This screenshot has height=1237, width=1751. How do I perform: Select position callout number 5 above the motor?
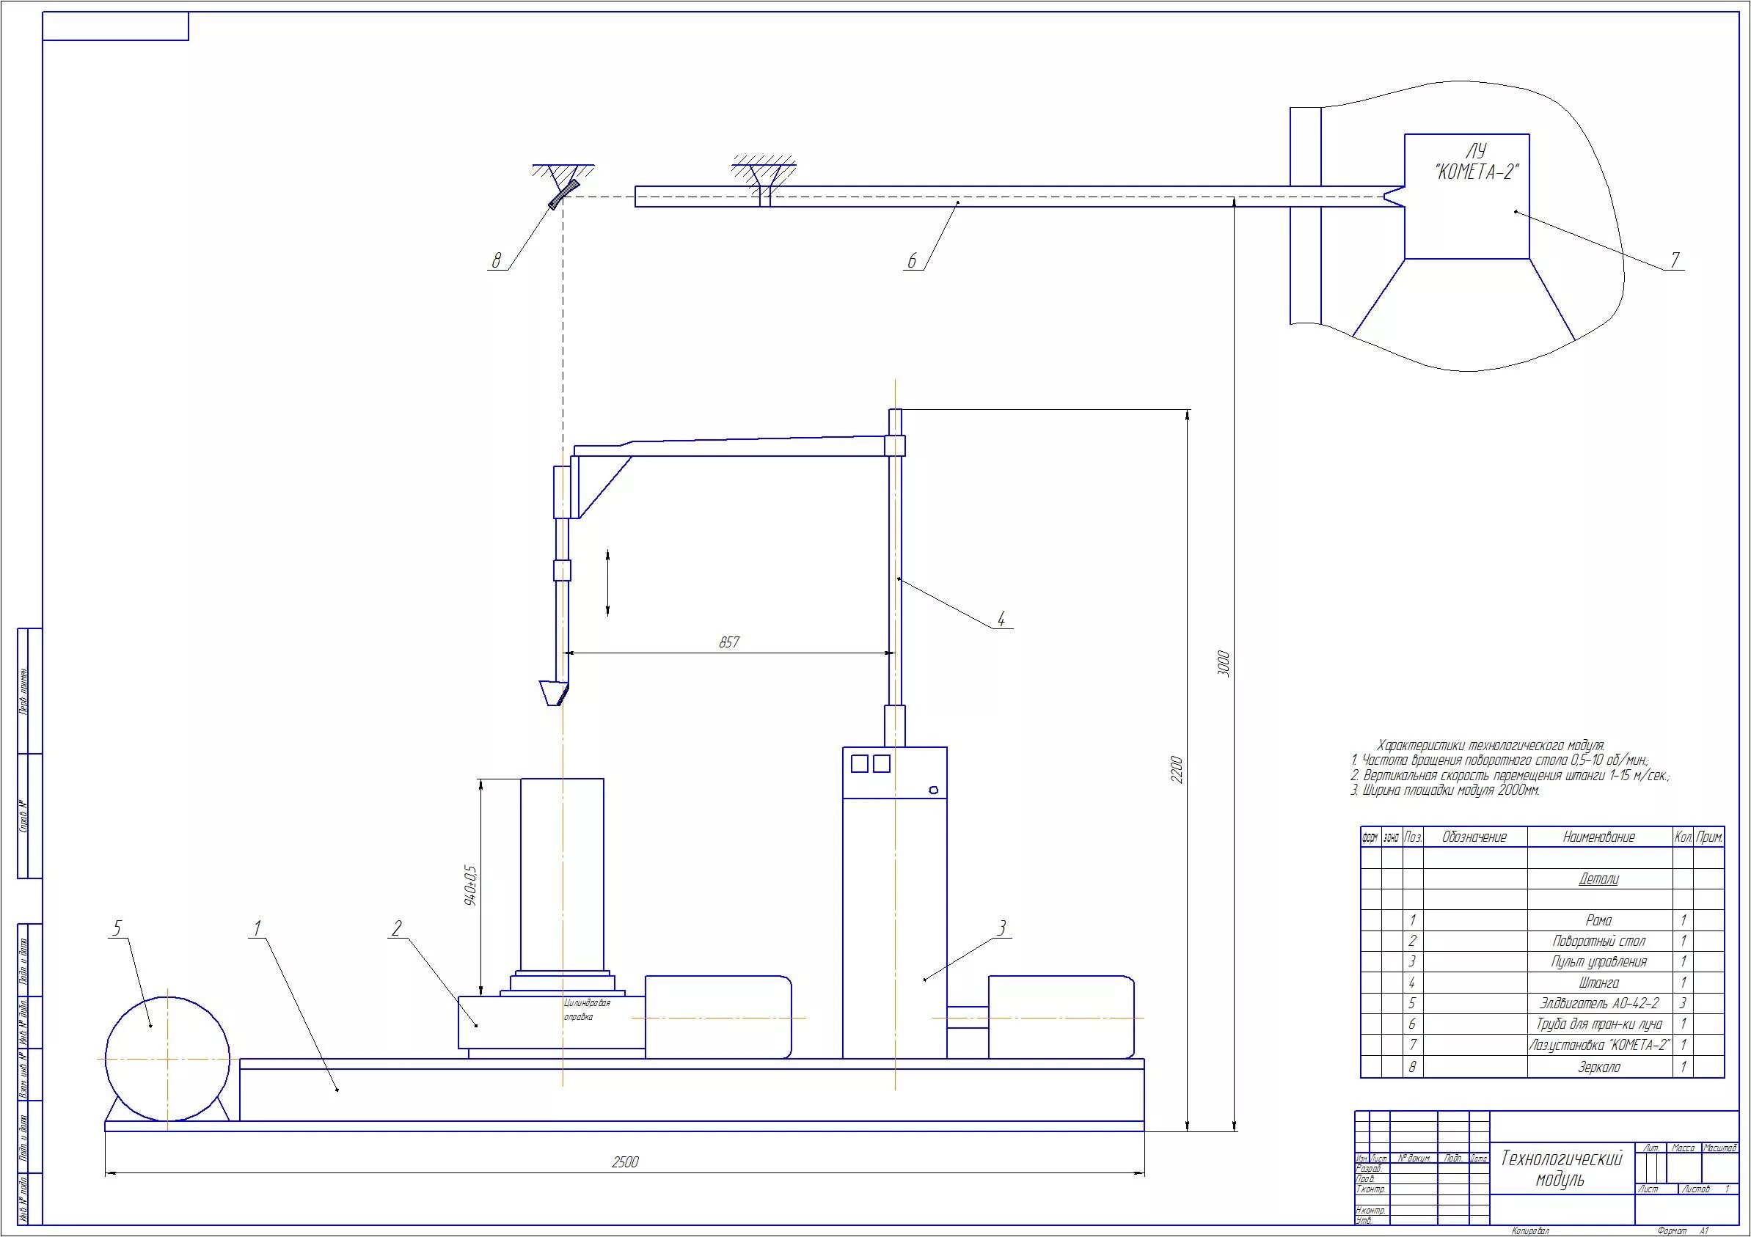[x=117, y=928]
